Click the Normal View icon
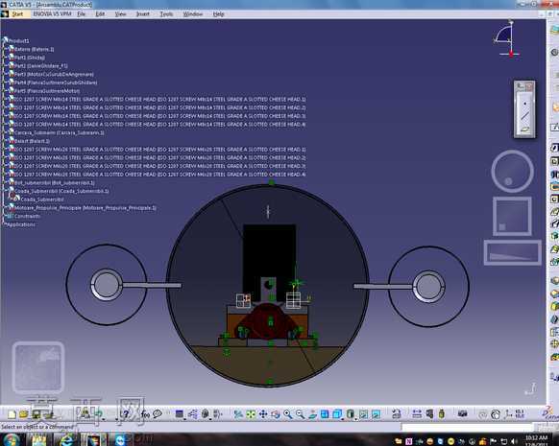This screenshot has height=446, width=559. tap(312, 414)
